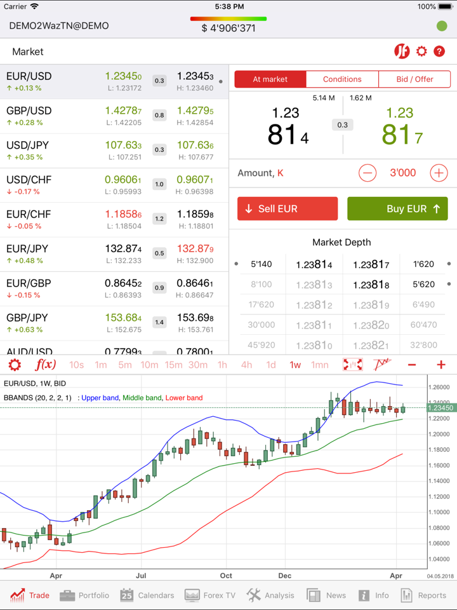Screen dimensions: 457x610
Task: Switch to Conditions order mode
Action: (x=342, y=79)
